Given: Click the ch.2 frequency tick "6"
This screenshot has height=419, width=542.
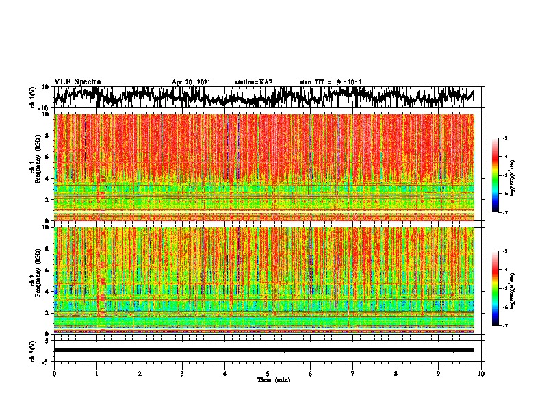Looking at the screenshot, I should pos(47,270).
